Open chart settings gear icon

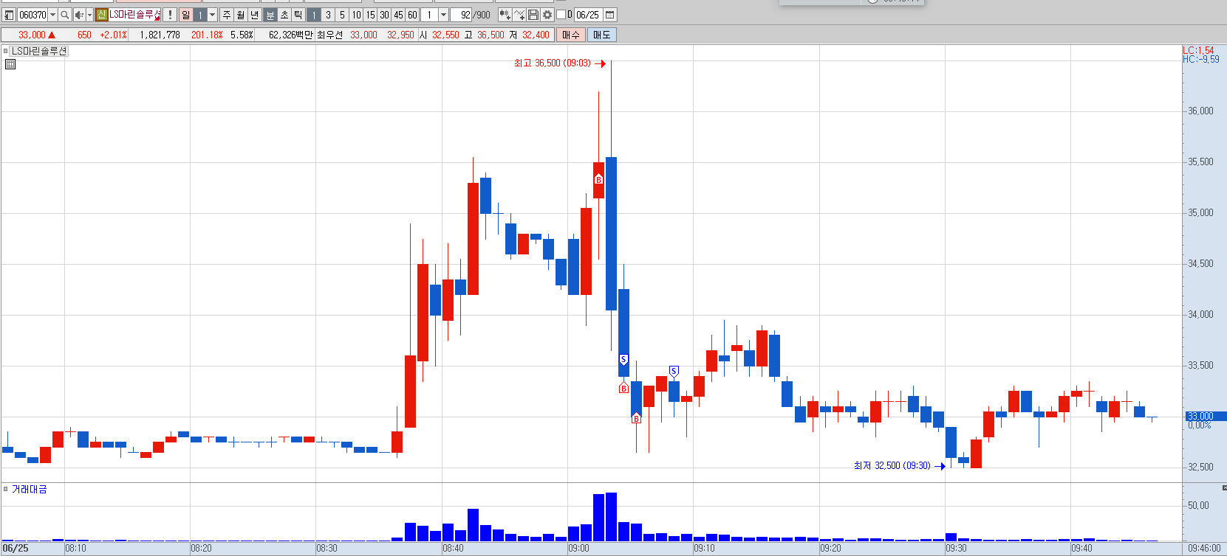tap(547, 15)
